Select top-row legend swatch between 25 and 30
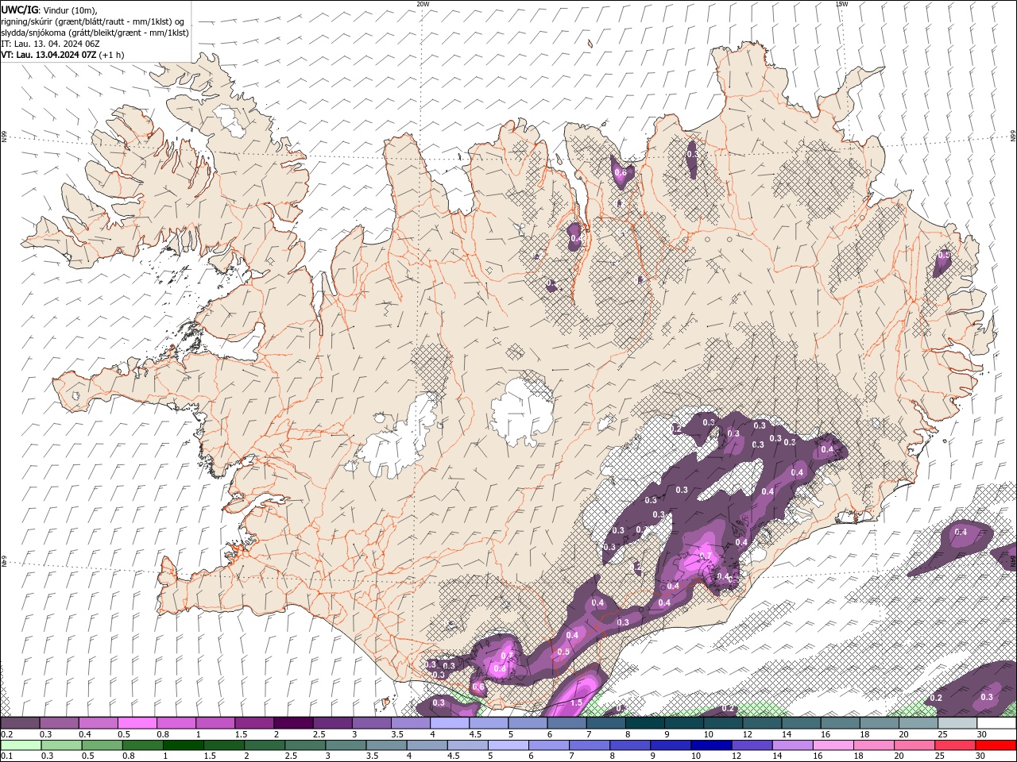The image size is (1017, 762). [958, 723]
